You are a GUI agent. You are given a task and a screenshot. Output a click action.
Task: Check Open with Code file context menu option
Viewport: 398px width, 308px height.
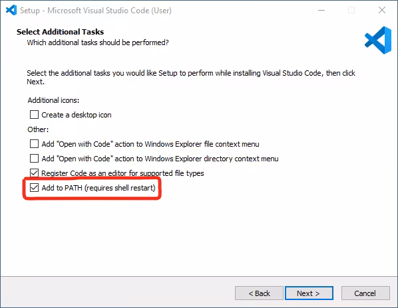pyautogui.click(x=34, y=144)
